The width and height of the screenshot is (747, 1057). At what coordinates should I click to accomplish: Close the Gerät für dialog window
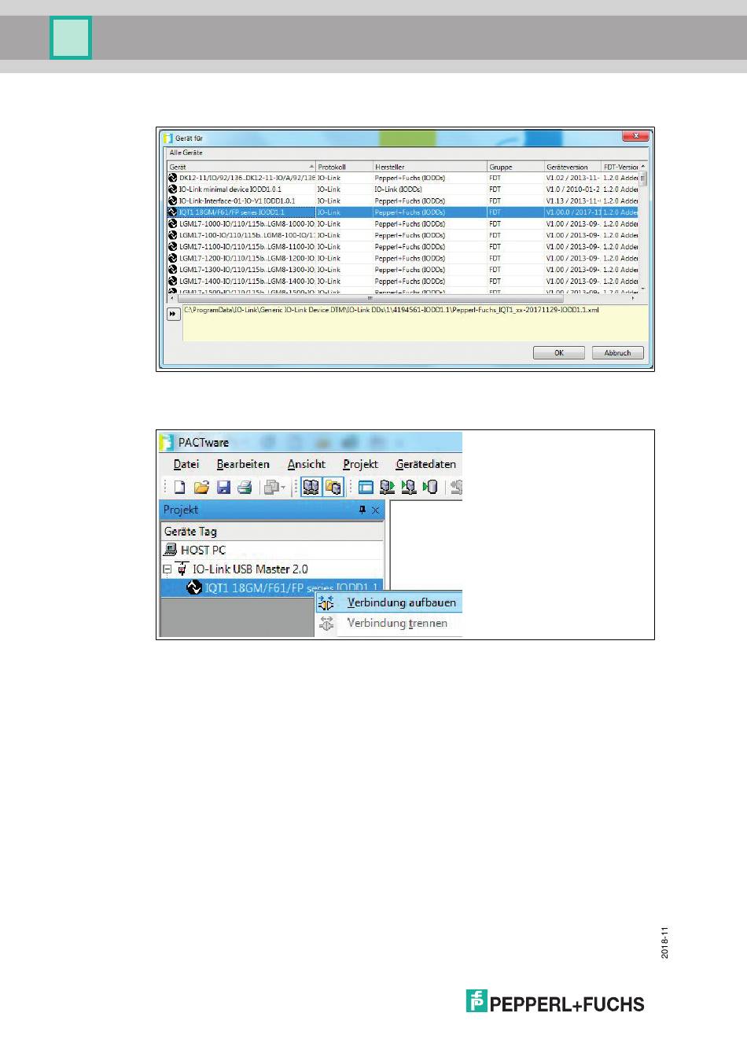(x=635, y=136)
